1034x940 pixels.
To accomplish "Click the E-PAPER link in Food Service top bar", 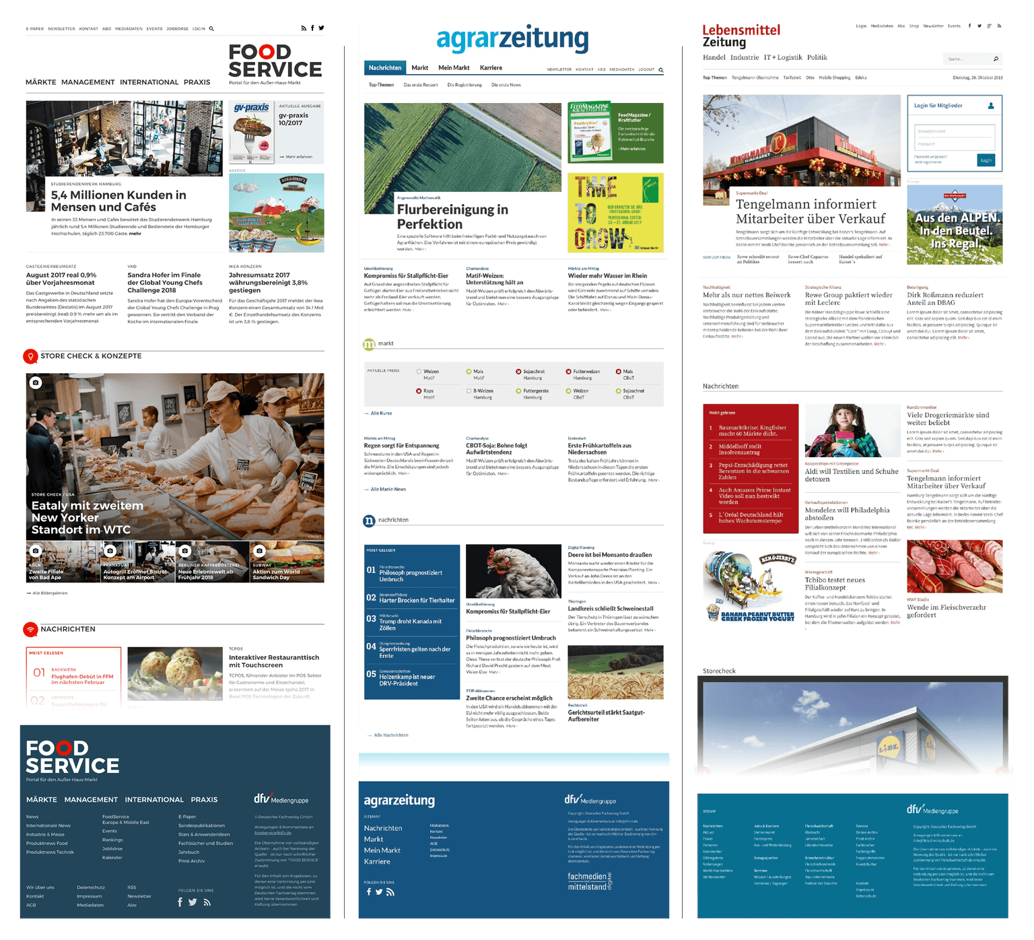I will (x=35, y=29).
